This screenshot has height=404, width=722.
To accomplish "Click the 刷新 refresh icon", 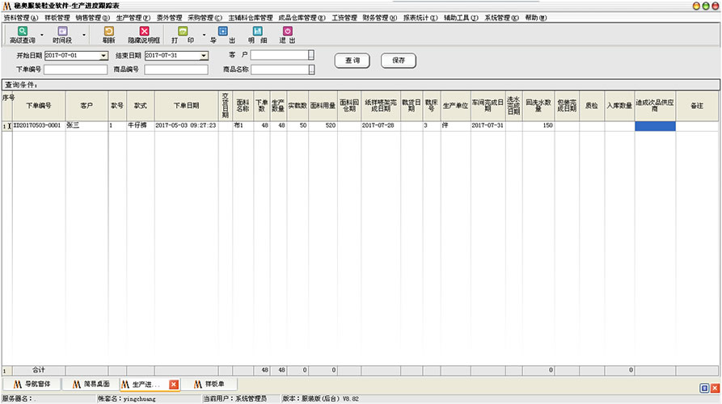I will tap(108, 31).
